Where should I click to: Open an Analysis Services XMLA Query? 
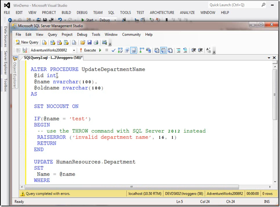tap(66, 42)
